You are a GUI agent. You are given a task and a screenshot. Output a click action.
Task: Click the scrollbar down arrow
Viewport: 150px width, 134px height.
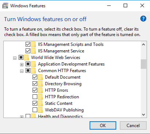click(143, 115)
